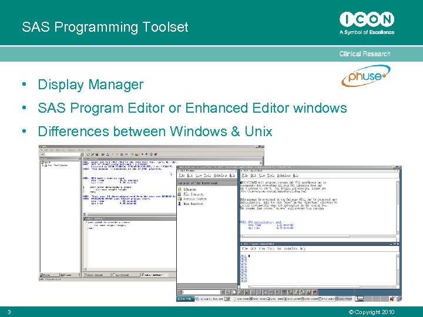
Task: Click Open folder icon in Windows SAS toolbar
Action: 92,154
